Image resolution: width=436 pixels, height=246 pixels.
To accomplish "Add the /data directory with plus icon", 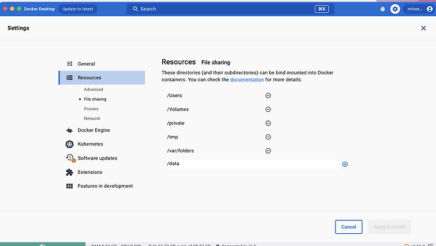I will pos(345,164).
